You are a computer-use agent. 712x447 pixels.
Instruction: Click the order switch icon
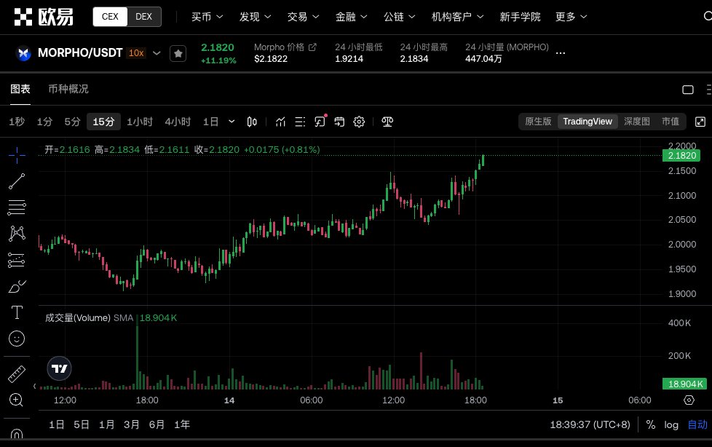point(340,122)
